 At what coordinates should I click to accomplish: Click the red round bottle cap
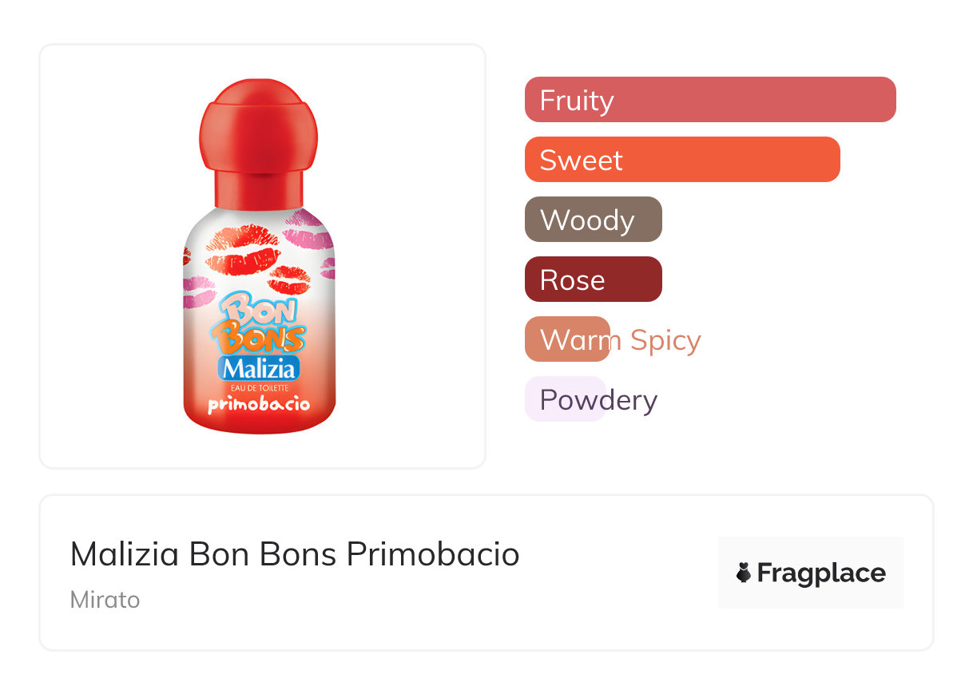(x=258, y=124)
